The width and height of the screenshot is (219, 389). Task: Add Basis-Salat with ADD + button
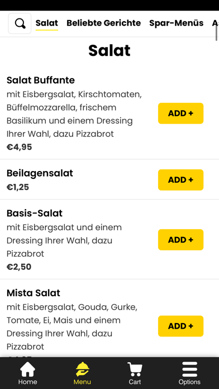[181, 240]
